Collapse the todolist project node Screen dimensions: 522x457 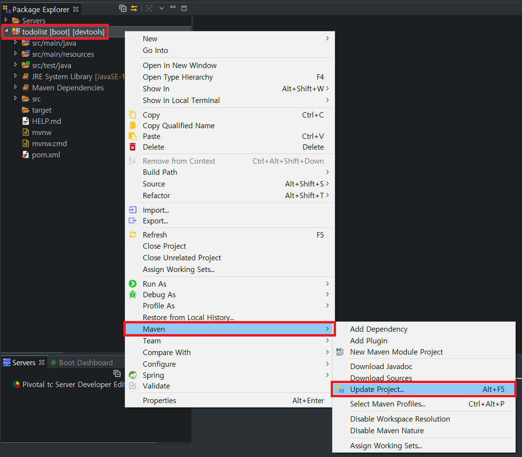6,31
